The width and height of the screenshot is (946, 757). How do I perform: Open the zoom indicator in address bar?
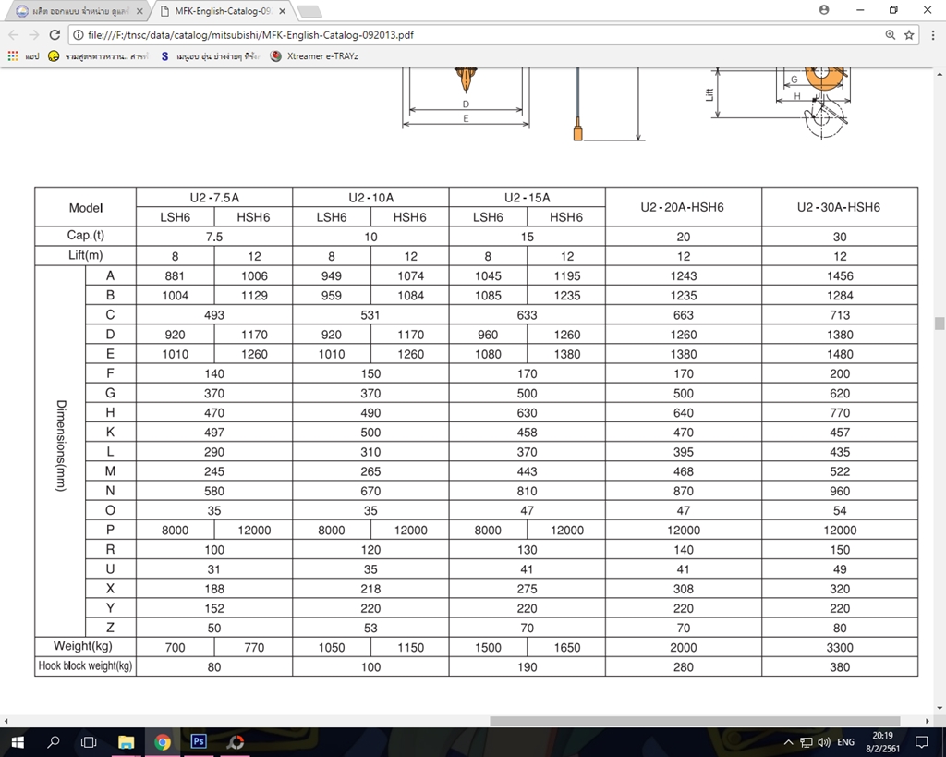point(890,35)
